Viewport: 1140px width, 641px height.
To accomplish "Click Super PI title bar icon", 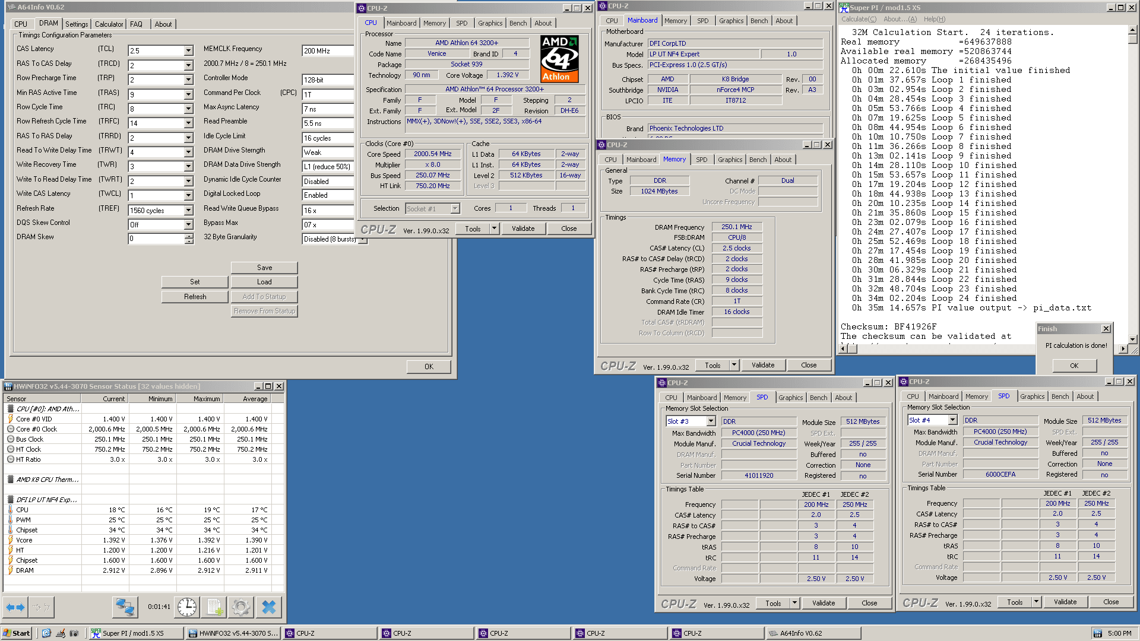I will [x=844, y=7].
